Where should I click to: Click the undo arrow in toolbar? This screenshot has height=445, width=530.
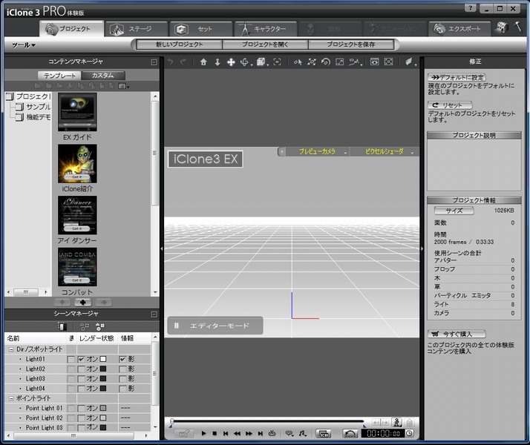pos(171,62)
